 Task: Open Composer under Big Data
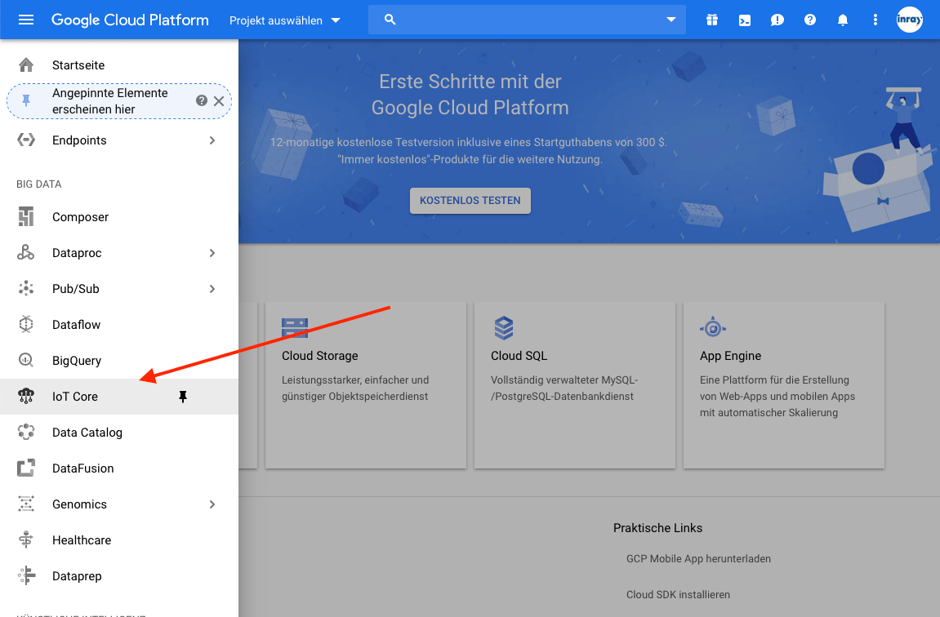[81, 216]
